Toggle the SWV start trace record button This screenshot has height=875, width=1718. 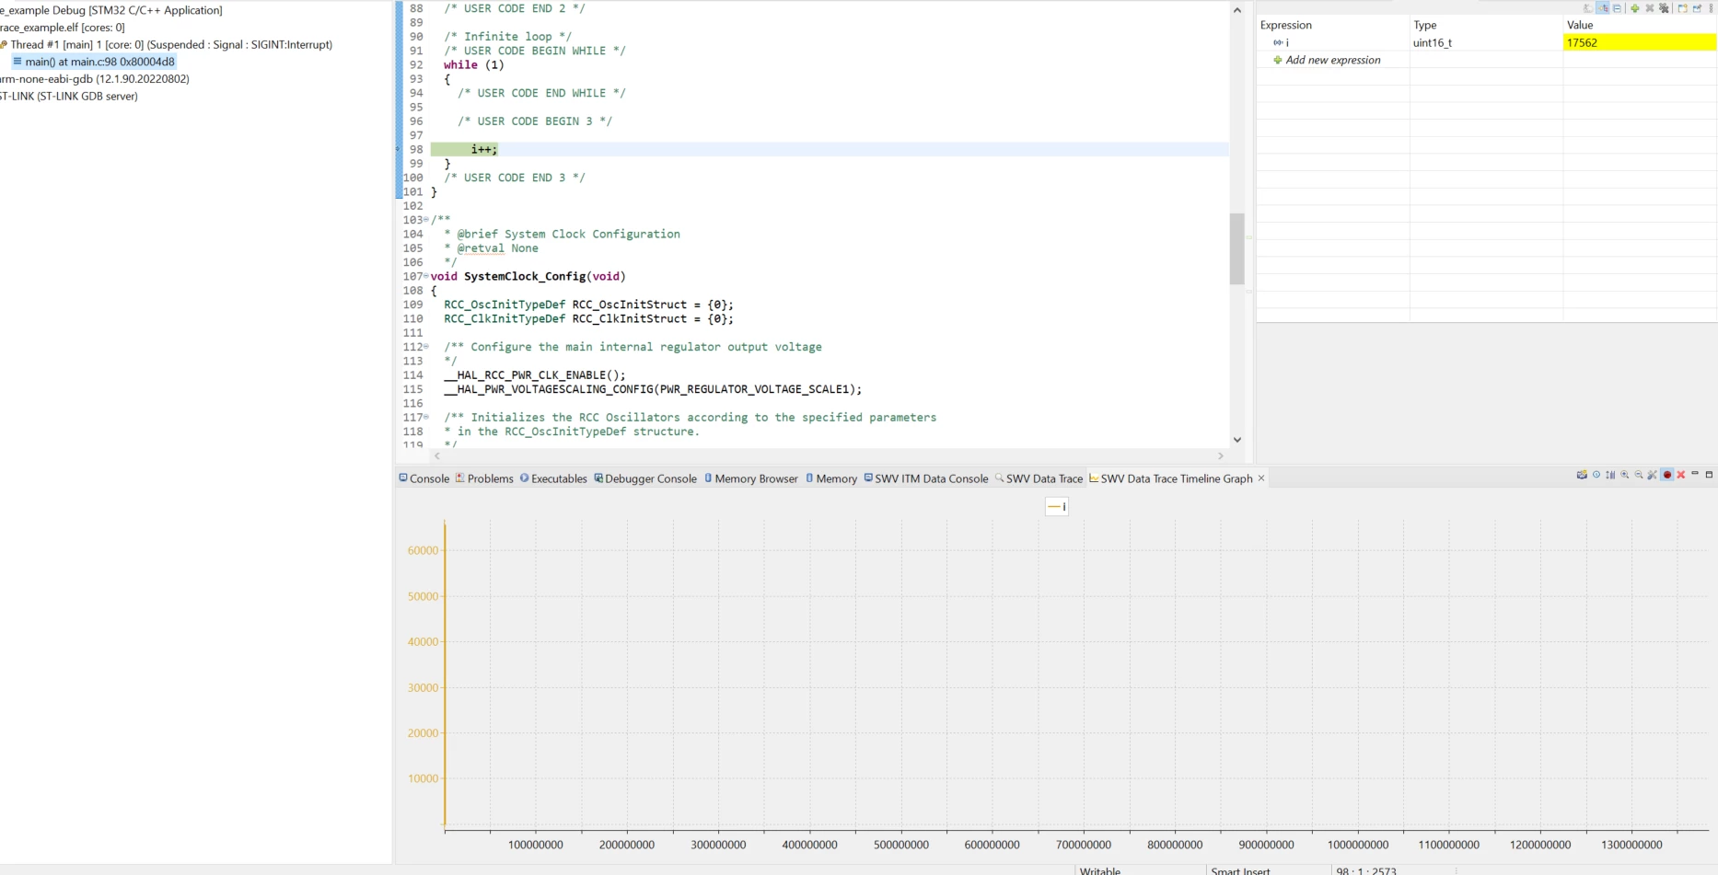(x=1667, y=475)
